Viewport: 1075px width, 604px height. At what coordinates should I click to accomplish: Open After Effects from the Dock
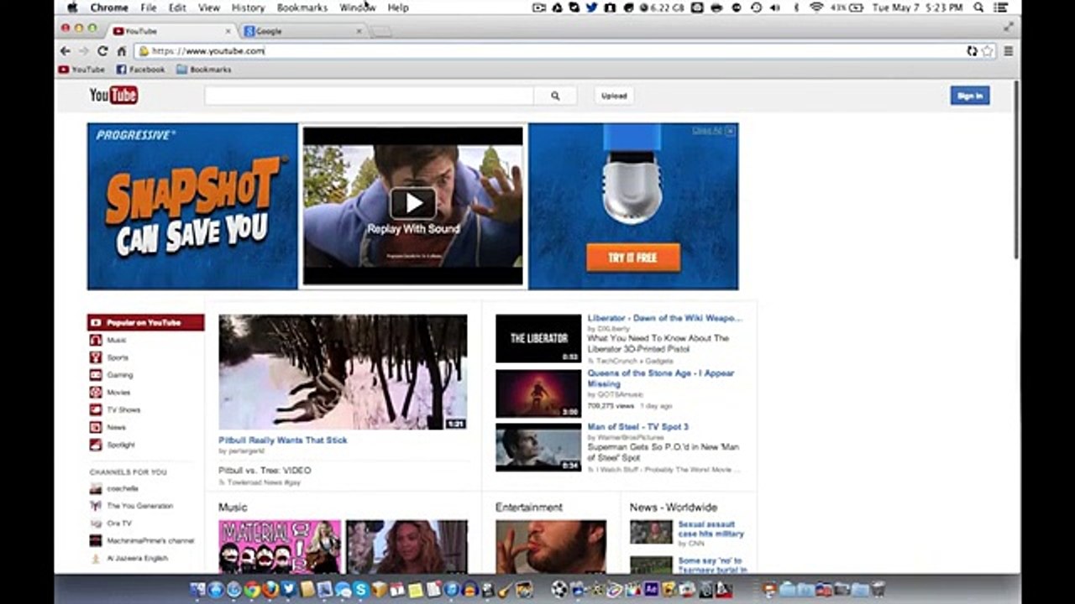pos(651,589)
